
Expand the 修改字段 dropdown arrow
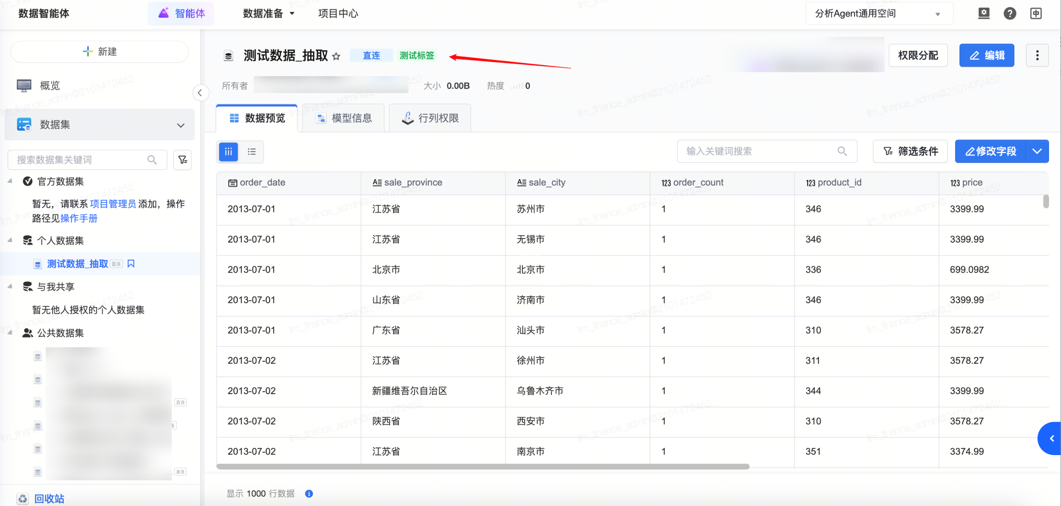pos(1037,152)
